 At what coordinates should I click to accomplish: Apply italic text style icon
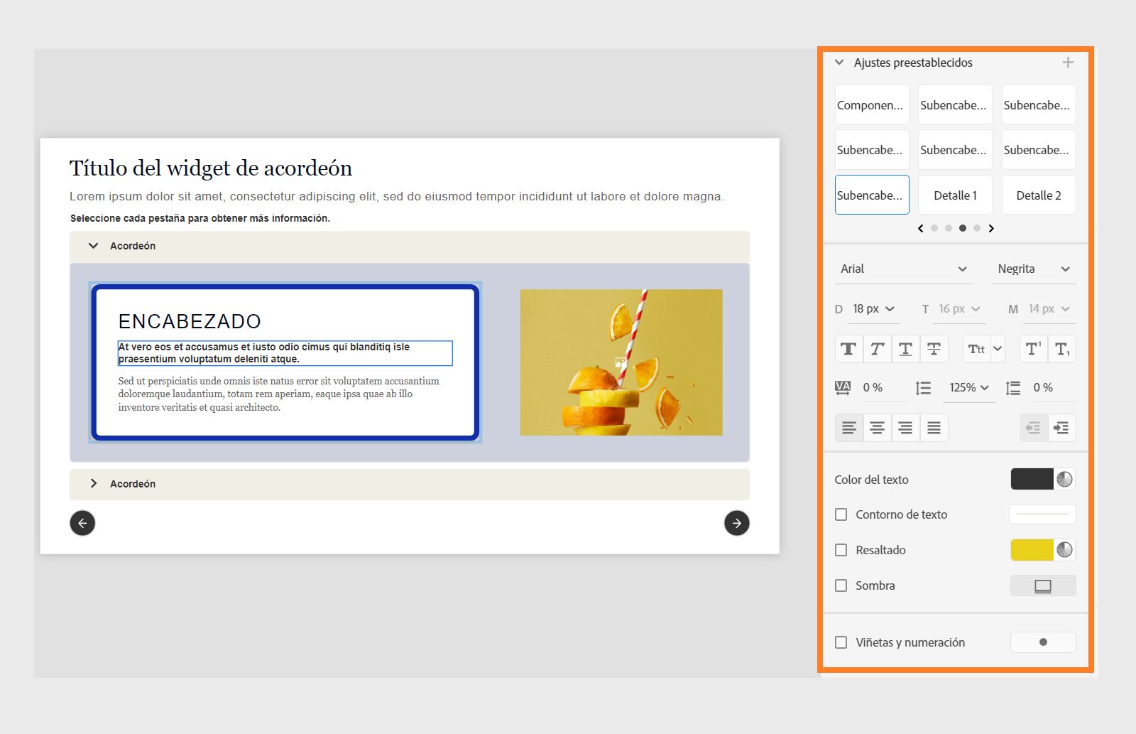pos(877,349)
